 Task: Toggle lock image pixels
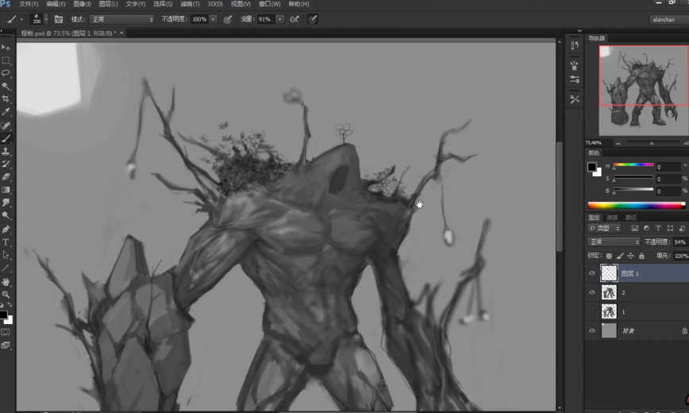(x=620, y=256)
